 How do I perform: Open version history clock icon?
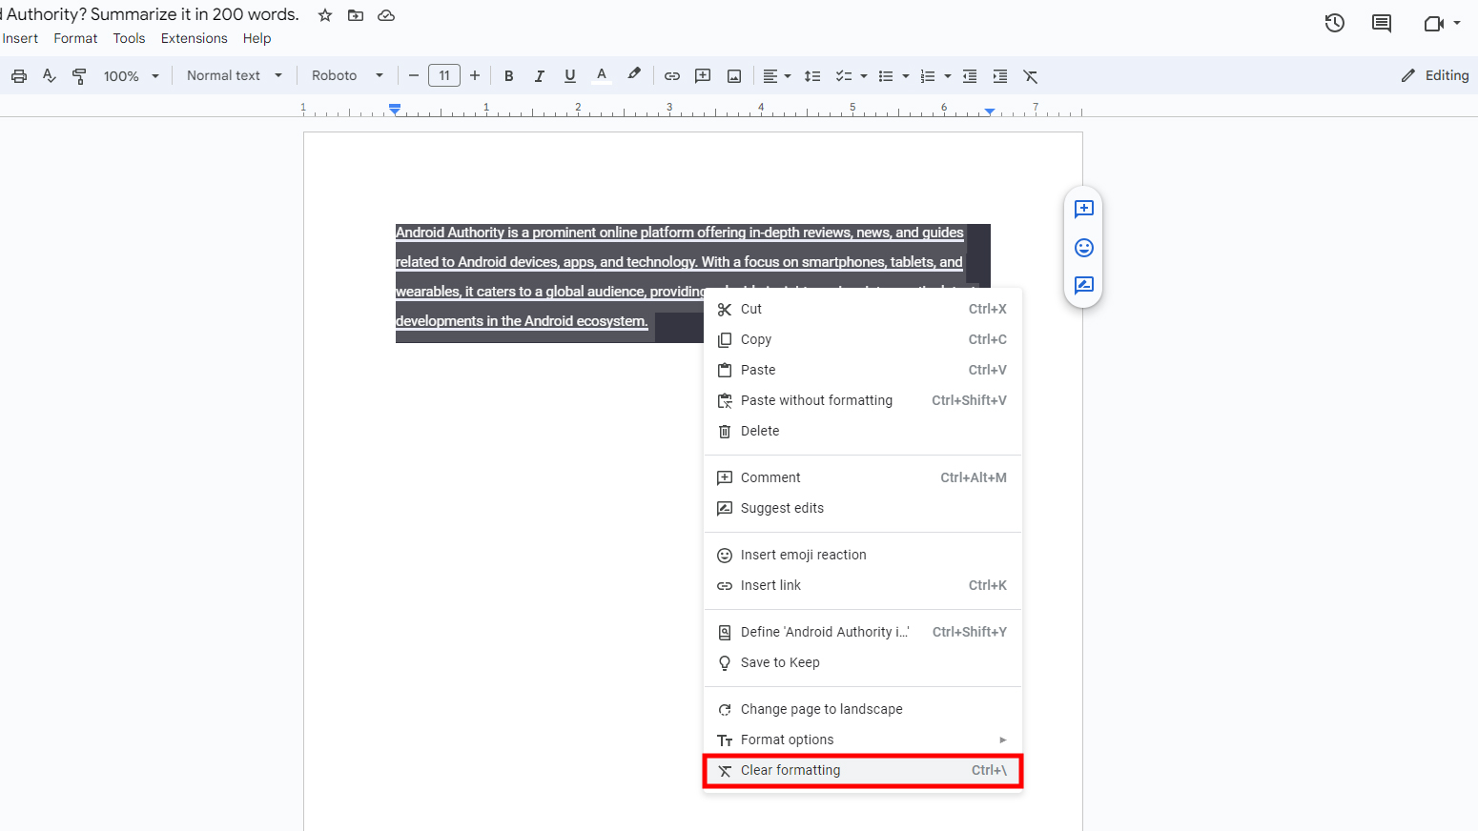tap(1335, 24)
